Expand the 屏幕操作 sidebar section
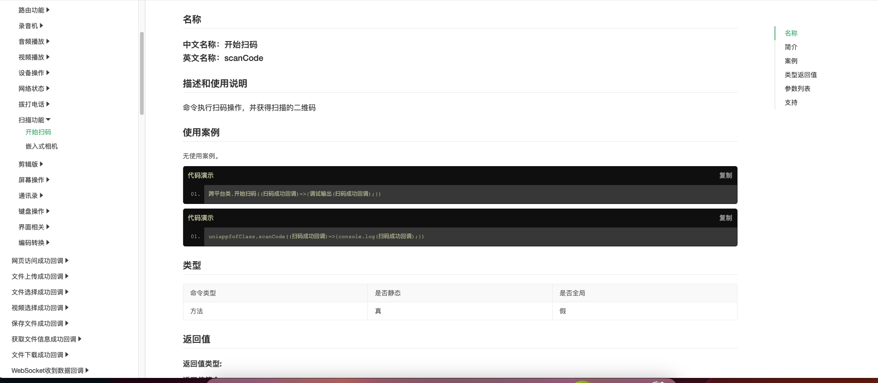 [x=34, y=180]
